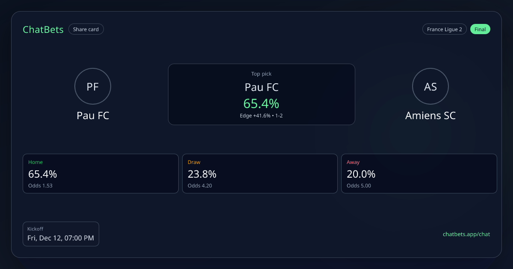Click the Edge +41.6% text line
Screen dimensions: 513x269
[x=261, y=116]
